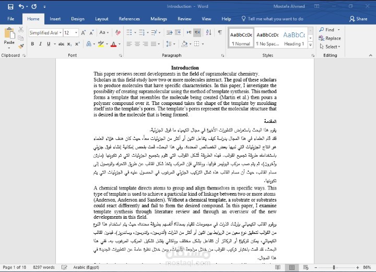Set Left-to-Right text direction
This screenshot has width=376, height=272.
[x=189, y=32]
